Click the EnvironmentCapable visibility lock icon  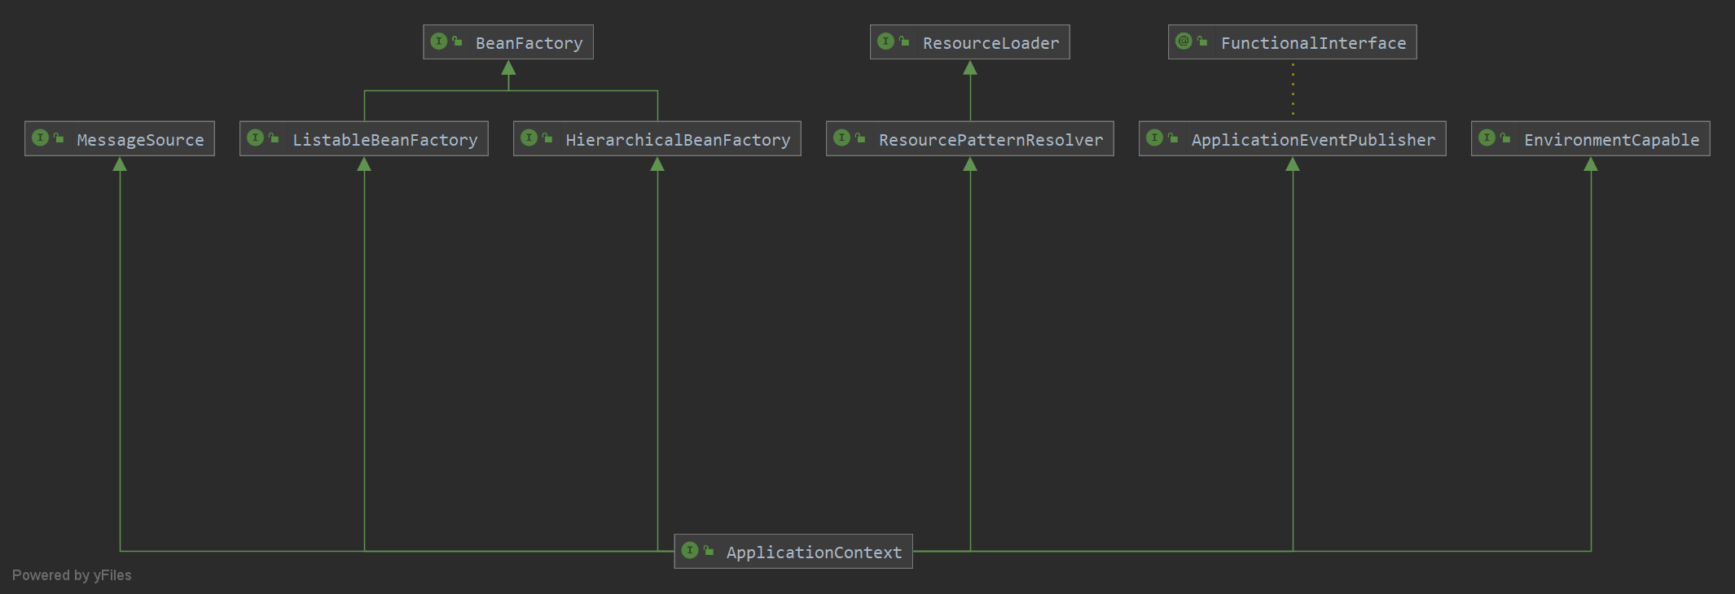[1505, 138]
